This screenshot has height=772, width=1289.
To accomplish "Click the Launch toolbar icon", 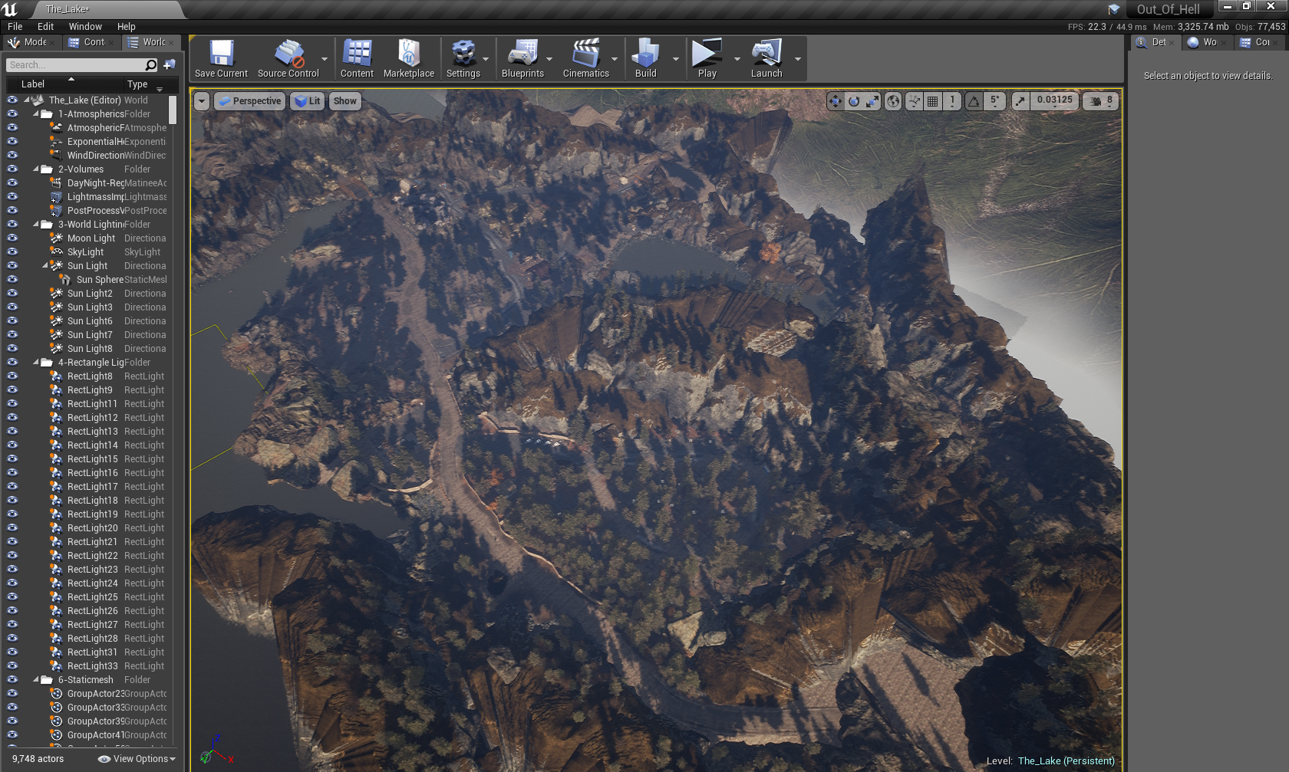I will click(766, 58).
